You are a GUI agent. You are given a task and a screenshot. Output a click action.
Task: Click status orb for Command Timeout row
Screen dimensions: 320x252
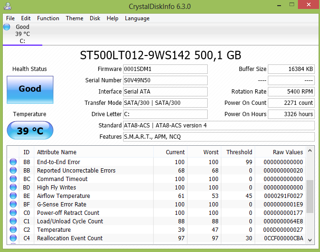(13, 179)
